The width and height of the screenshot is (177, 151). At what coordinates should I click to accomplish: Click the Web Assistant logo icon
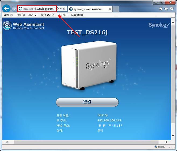7,26
